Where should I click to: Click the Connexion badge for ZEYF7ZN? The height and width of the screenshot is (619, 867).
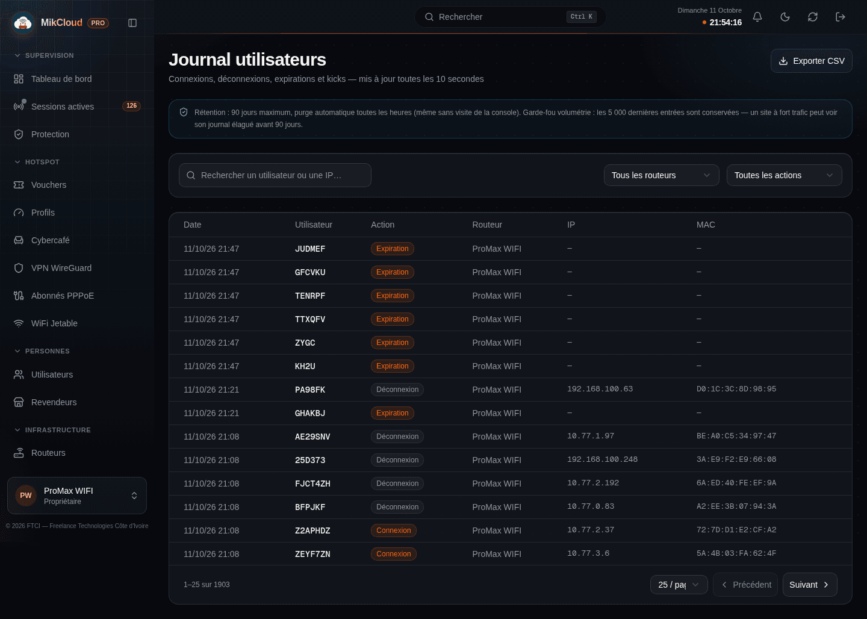click(x=394, y=554)
